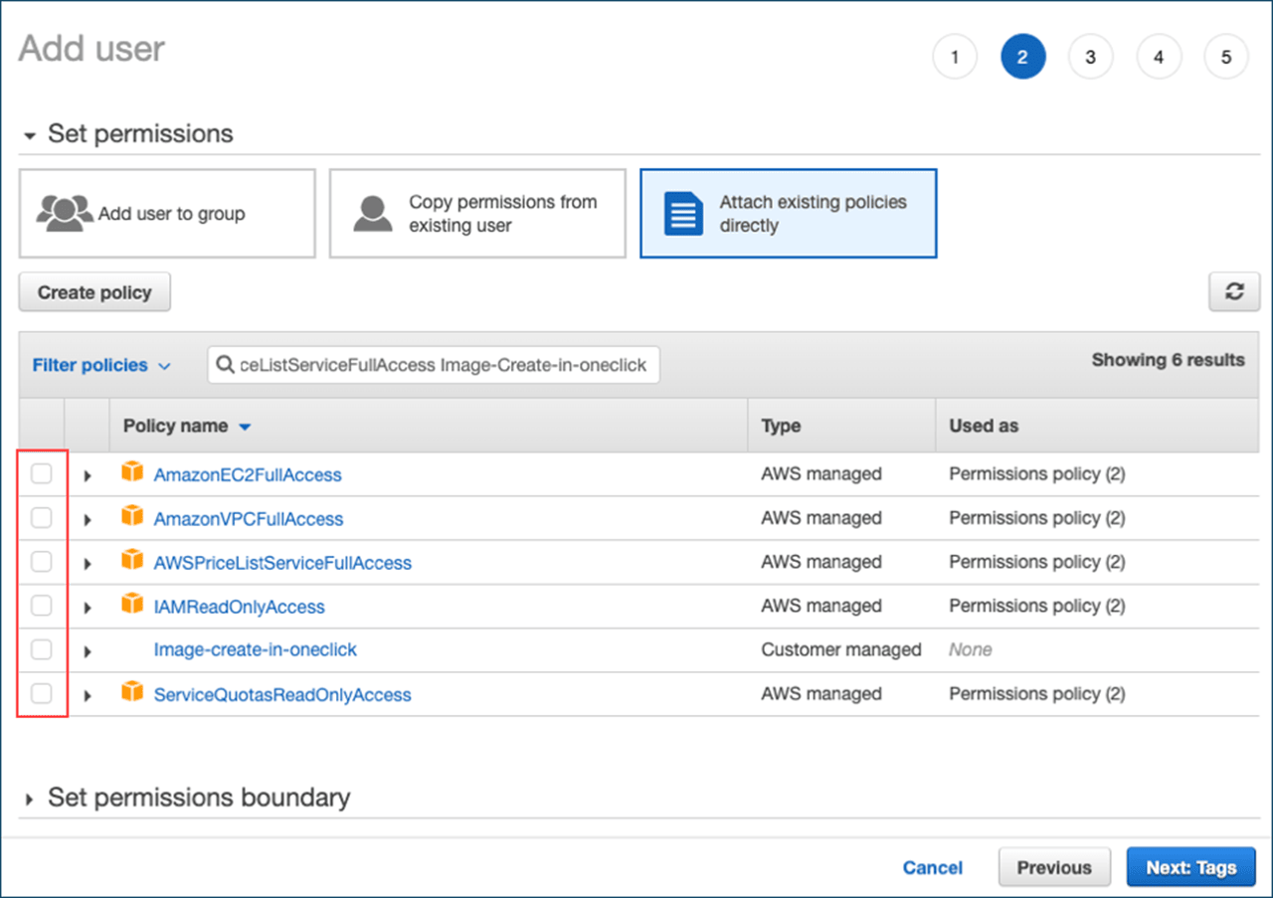Choose the Add user to group option
The height and width of the screenshot is (898, 1273).
pyautogui.click(x=167, y=214)
